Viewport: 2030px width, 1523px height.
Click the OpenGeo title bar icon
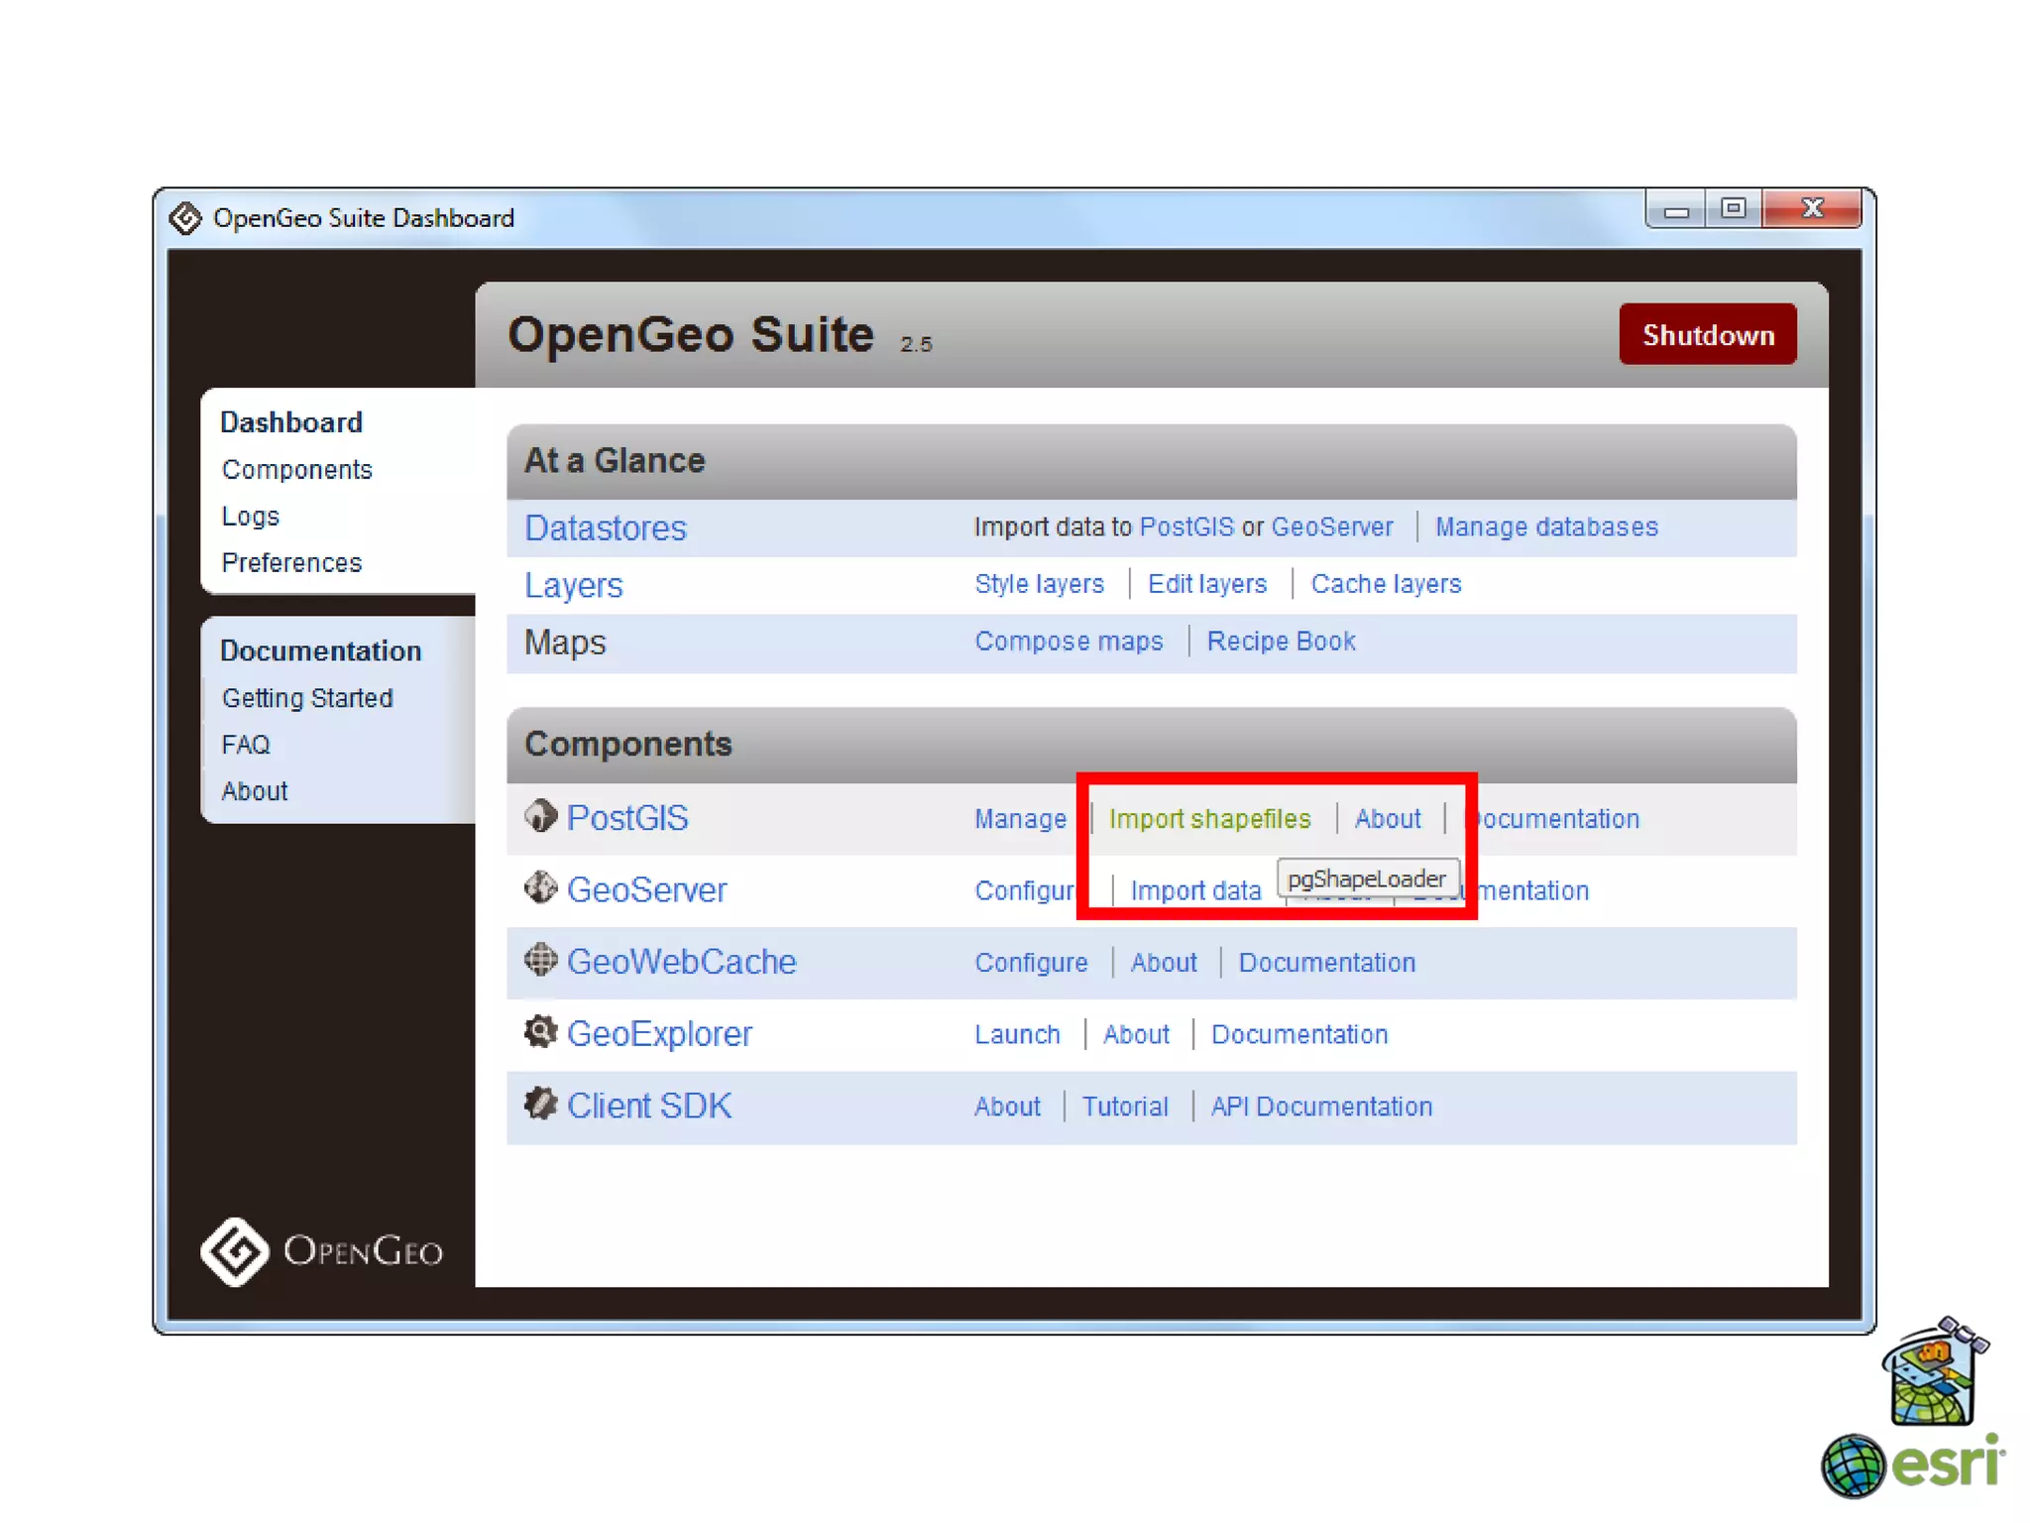pyautogui.click(x=185, y=217)
